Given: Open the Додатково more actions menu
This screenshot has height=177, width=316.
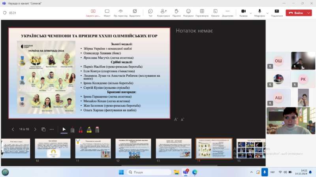Looking at the screenshot, I should point(228,13).
